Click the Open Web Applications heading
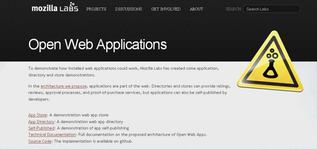The width and height of the screenshot is (317, 149). (98, 45)
